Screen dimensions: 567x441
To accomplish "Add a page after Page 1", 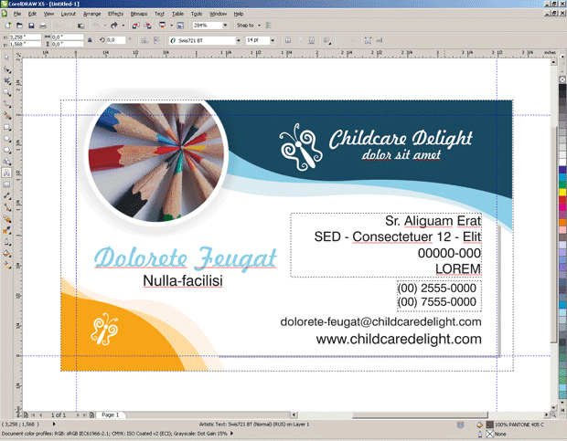I will coord(91,415).
